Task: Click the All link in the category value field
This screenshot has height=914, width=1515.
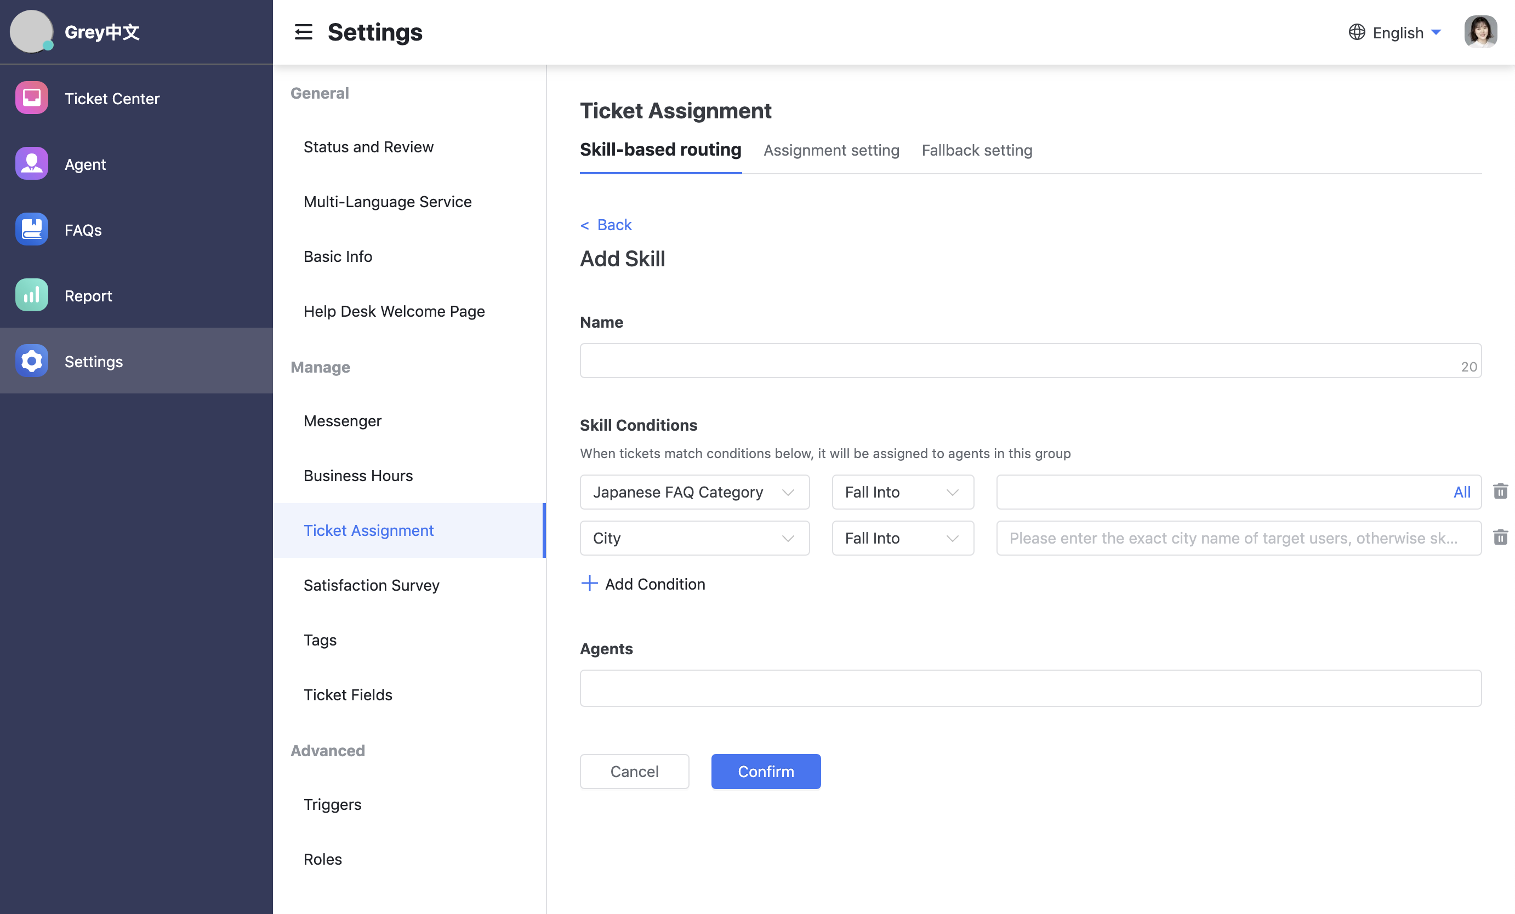Action: tap(1463, 492)
